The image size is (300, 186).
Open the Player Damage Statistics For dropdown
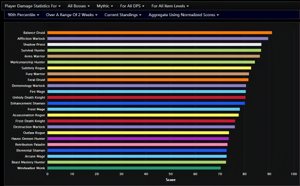[x=33, y=6]
